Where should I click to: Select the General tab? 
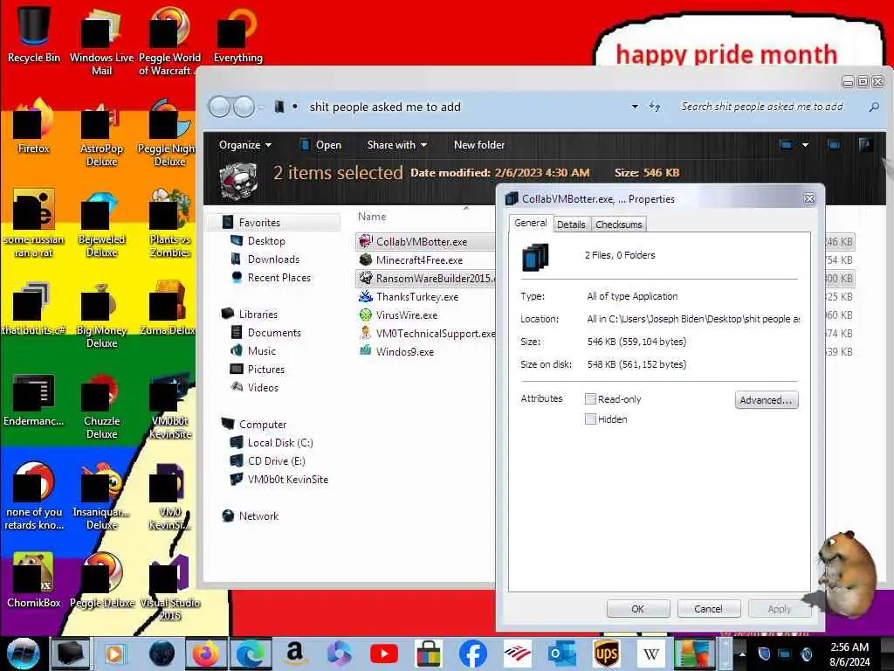(x=530, y=223)
